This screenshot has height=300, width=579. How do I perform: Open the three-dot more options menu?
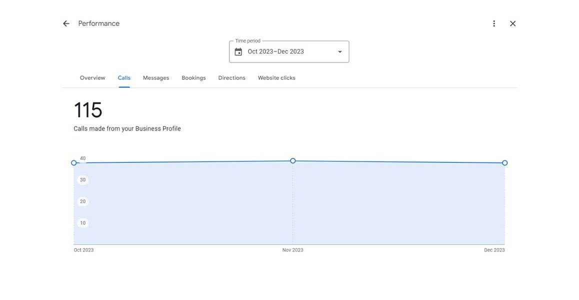coord(494,23)
